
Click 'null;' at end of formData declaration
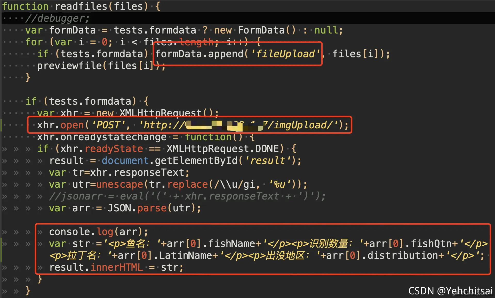coord(329,30)
